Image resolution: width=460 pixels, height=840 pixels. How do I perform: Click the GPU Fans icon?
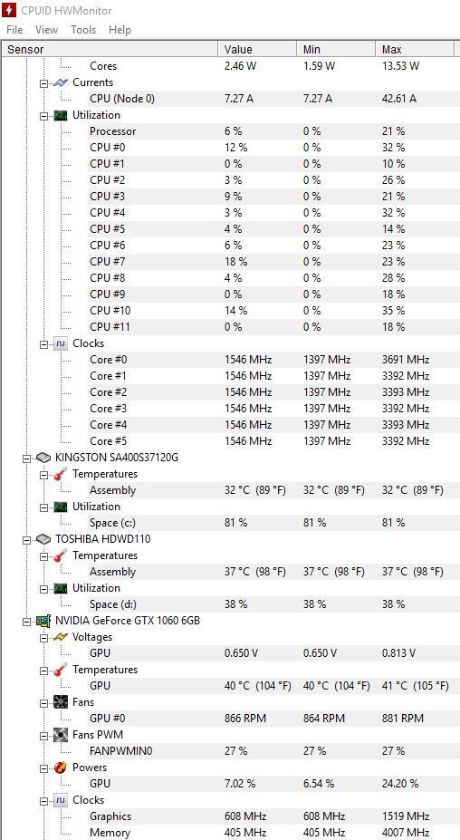tap(61, 701)
